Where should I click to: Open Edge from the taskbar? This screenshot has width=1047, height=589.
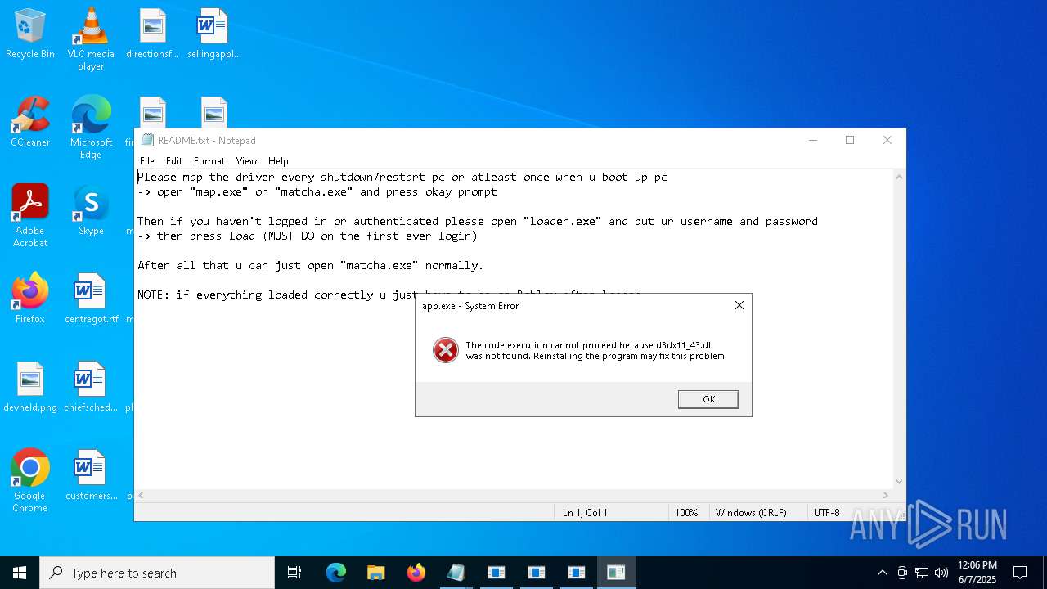(x=335, y=573)
